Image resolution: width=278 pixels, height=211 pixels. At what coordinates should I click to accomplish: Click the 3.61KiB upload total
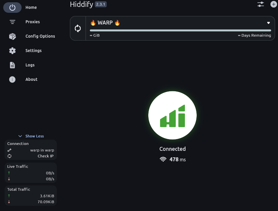(x=47, y=196)
